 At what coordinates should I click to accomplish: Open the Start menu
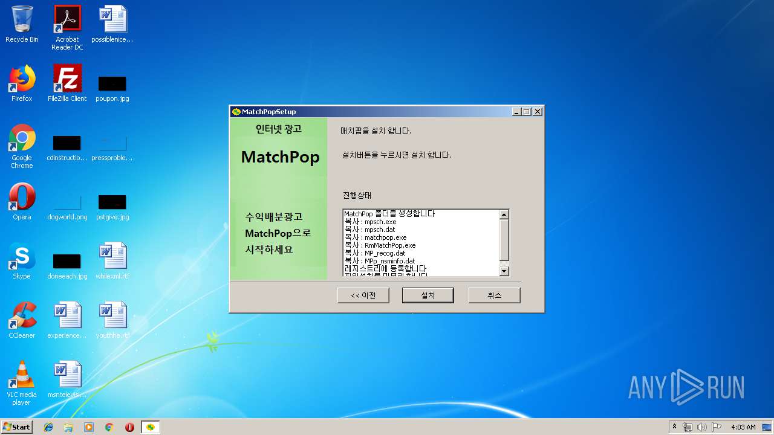point(17,427)
